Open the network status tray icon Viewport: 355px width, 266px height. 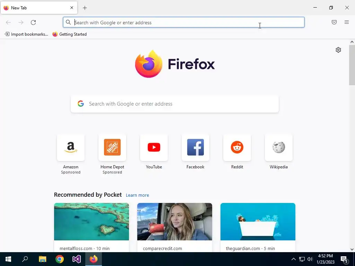[302, 259]
